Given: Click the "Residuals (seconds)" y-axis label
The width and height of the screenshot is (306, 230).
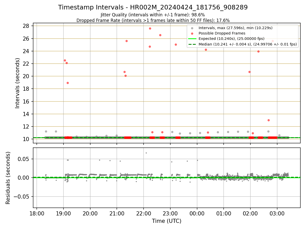Looking at the screenshot, I should (8, 178).
